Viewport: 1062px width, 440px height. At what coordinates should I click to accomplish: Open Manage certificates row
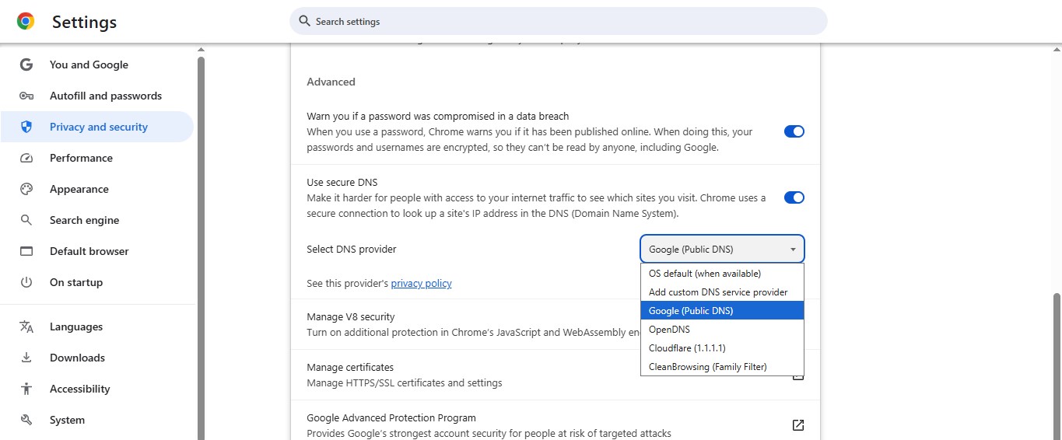pos(556,375)
